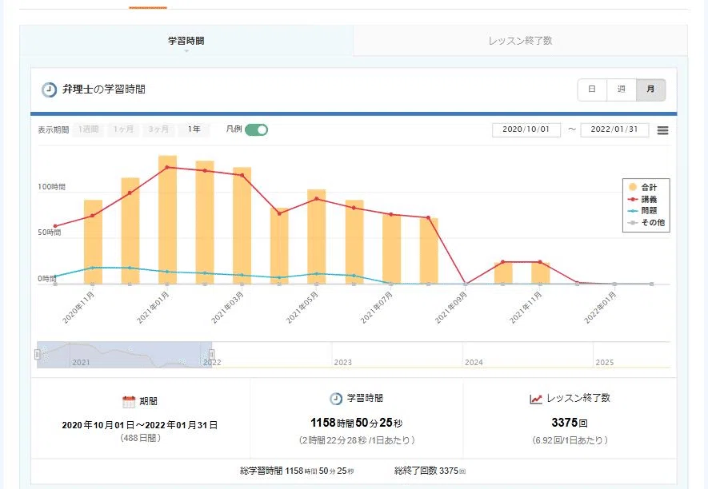This screenshot has height=489, width=708.
Task: Click the clock icon beside 弁理士の学習時間
Action: pyautogui.click(x=50, y=89)
